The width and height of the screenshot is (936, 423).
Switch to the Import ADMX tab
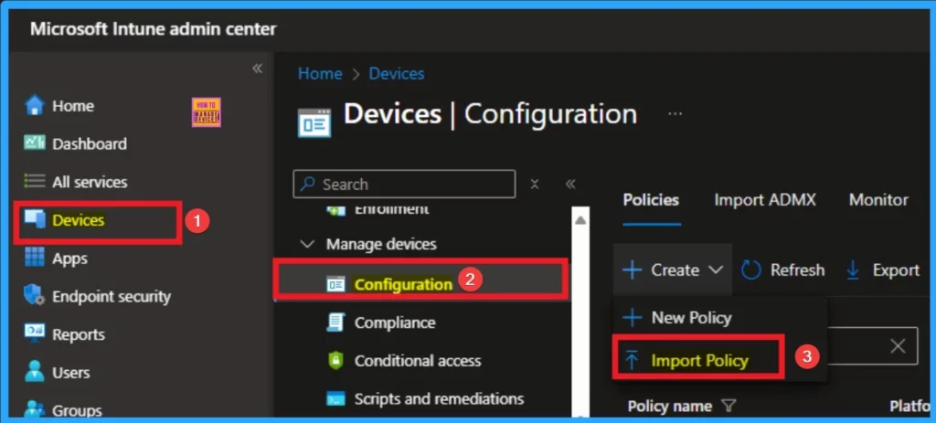click(x=765, y=200)
